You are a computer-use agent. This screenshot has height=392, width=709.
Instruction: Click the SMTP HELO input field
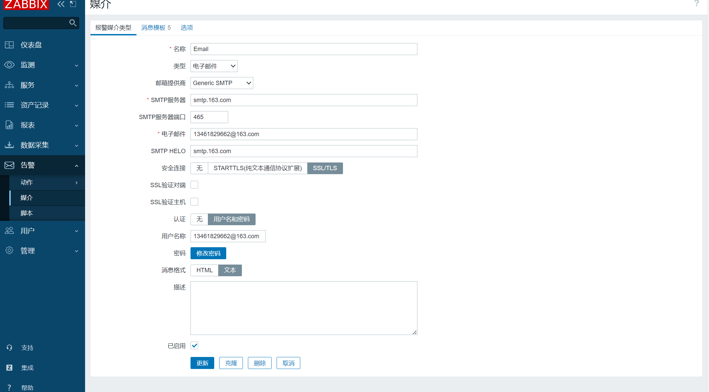point(304,151)
